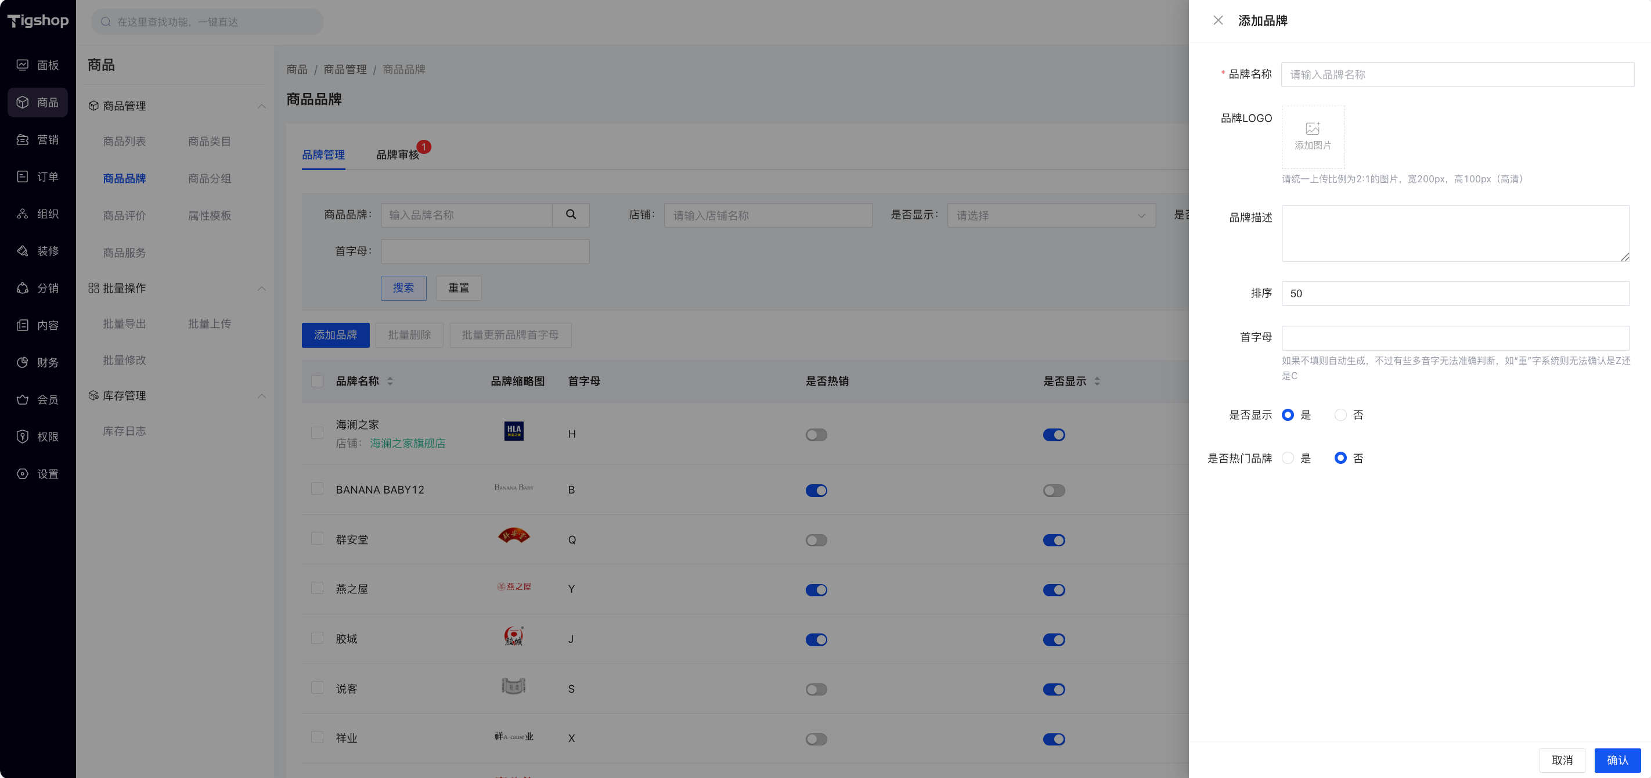Select 是 for 是否热门品牌
Screen dimensions: 1651x778
[1287, 458]
